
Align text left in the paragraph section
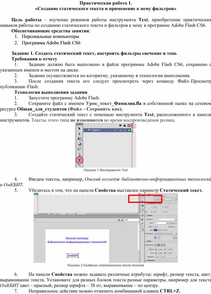(156, 245)
